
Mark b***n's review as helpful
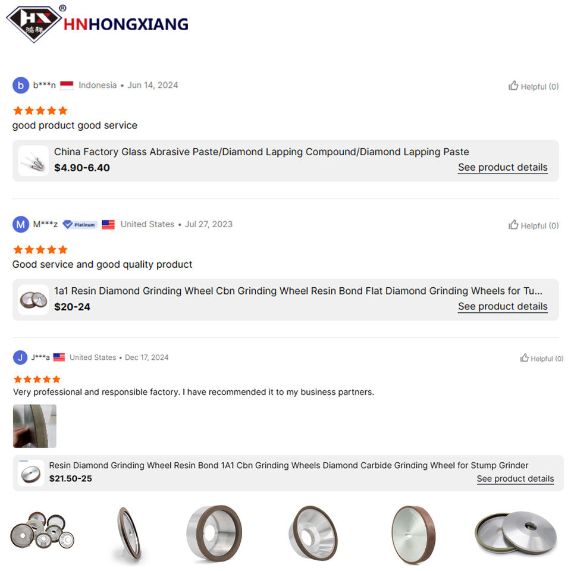tap(534, 86)
